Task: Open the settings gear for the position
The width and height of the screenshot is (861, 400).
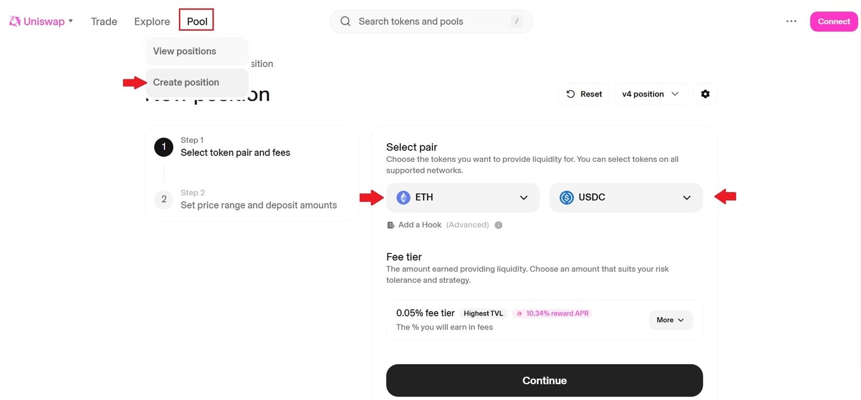Action: [x=705, y=93]
